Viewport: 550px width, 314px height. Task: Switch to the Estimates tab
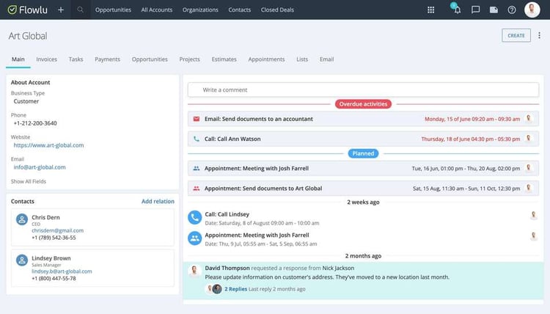224,59
